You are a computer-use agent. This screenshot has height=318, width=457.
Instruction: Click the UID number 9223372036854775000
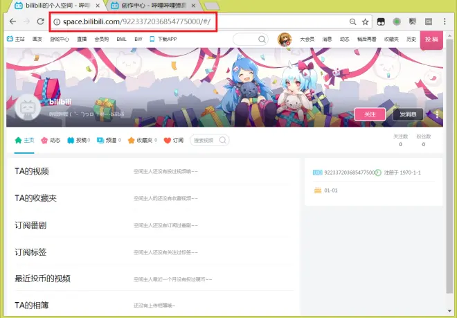coord(350,173)
